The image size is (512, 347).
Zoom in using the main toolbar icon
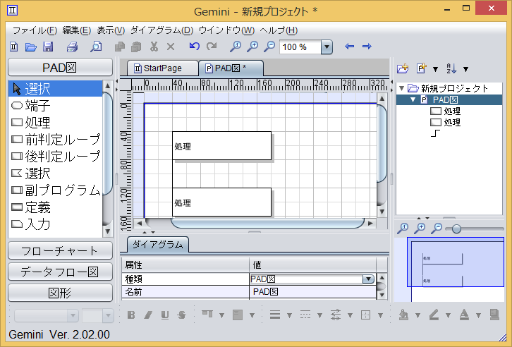[x=252, y=47]
